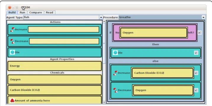The image size is (212, 106).
Task: Toggle the checkbox next to the if condition
Action: [200, 33]
